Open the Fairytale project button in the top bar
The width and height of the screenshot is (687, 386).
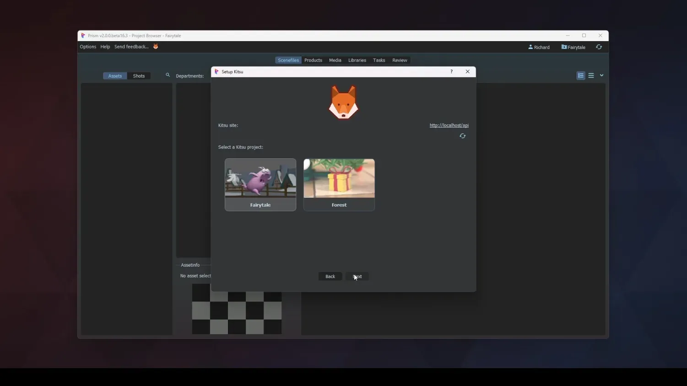pyautogui.click(x=573, y=47)
